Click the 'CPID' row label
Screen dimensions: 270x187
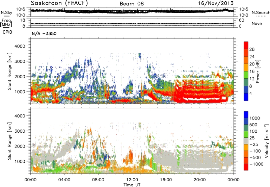[x=7, y=32]
